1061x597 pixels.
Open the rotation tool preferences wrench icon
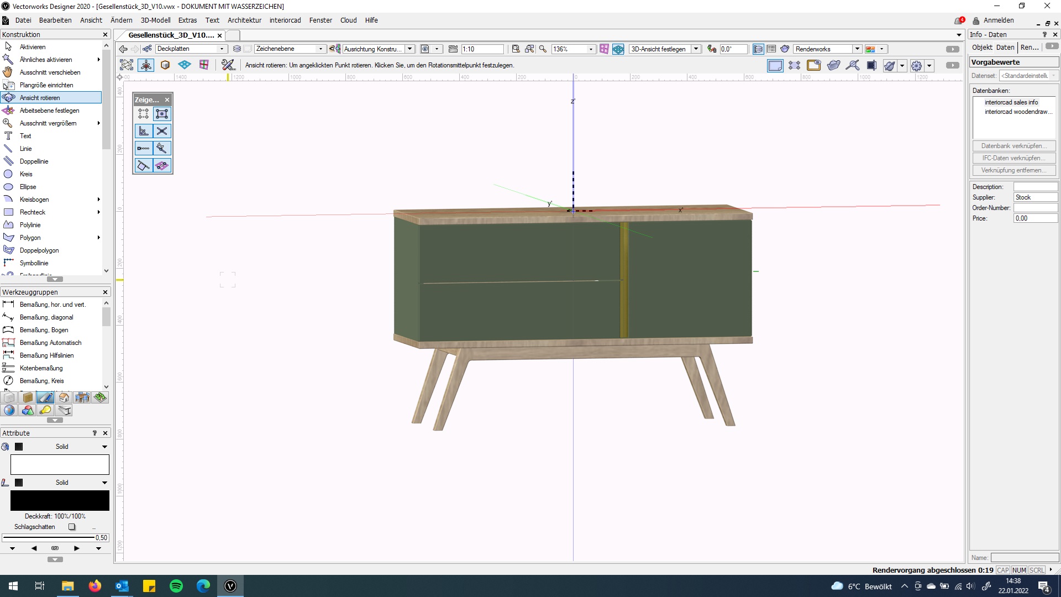click(228, 65)
